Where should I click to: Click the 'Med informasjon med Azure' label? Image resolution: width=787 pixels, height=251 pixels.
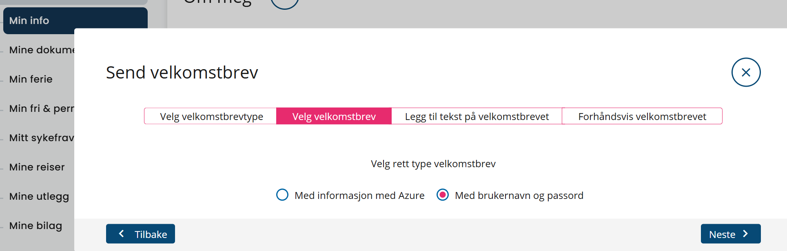[x=359, y=196]
